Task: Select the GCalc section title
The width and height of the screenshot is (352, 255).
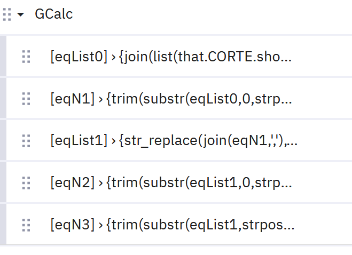Action: pyautogui.click(x=54, y=14)
